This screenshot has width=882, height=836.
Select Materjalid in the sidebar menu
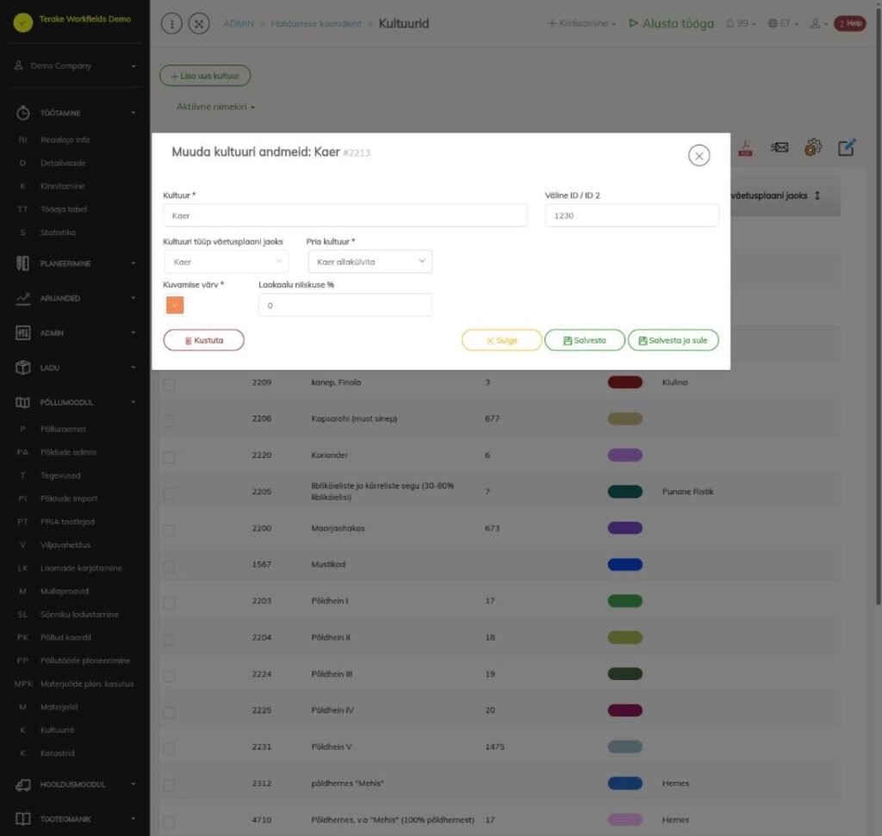tap(59, 707)
